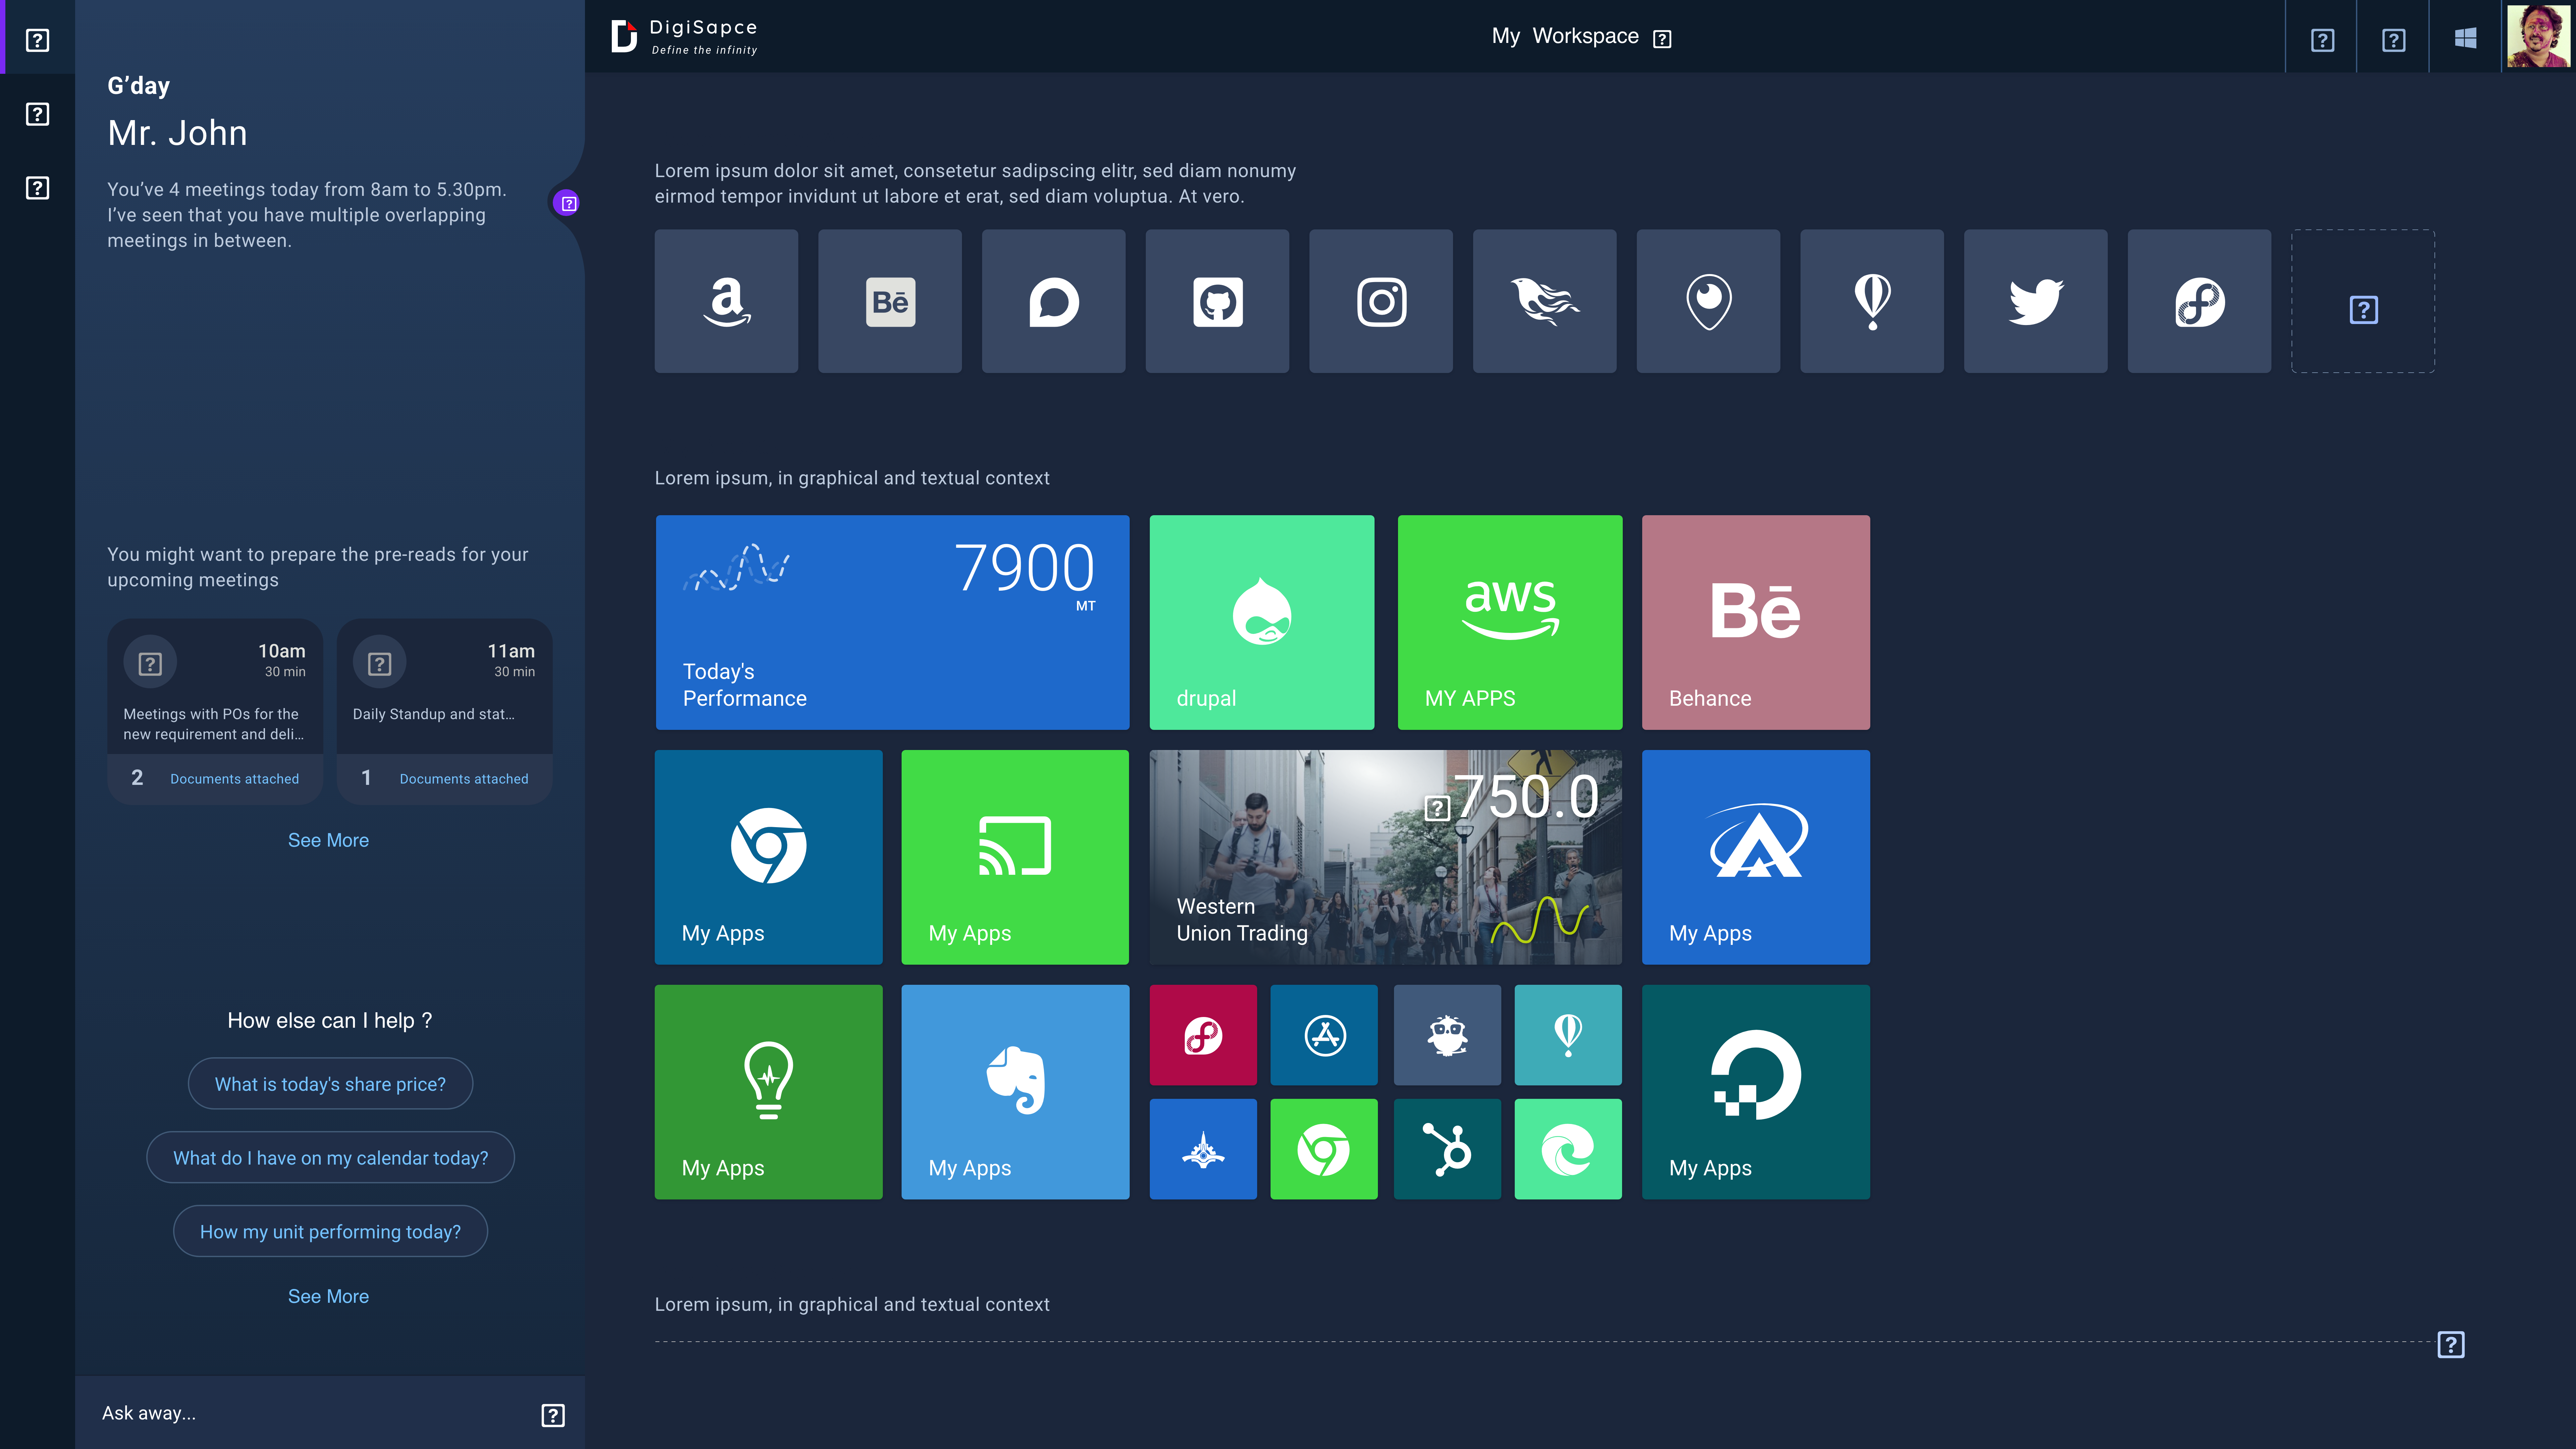Open the blue A-logo My Apps tile

pyautogui.click(x=1756, y=857)
